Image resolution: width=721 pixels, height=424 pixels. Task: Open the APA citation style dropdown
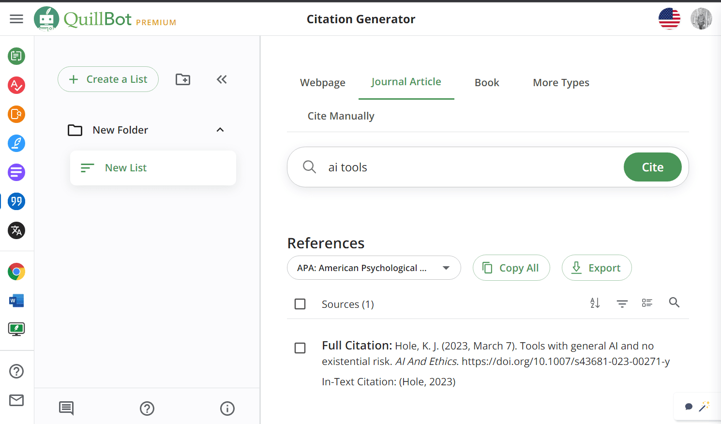pyautogui.click(x=374, y=268)
